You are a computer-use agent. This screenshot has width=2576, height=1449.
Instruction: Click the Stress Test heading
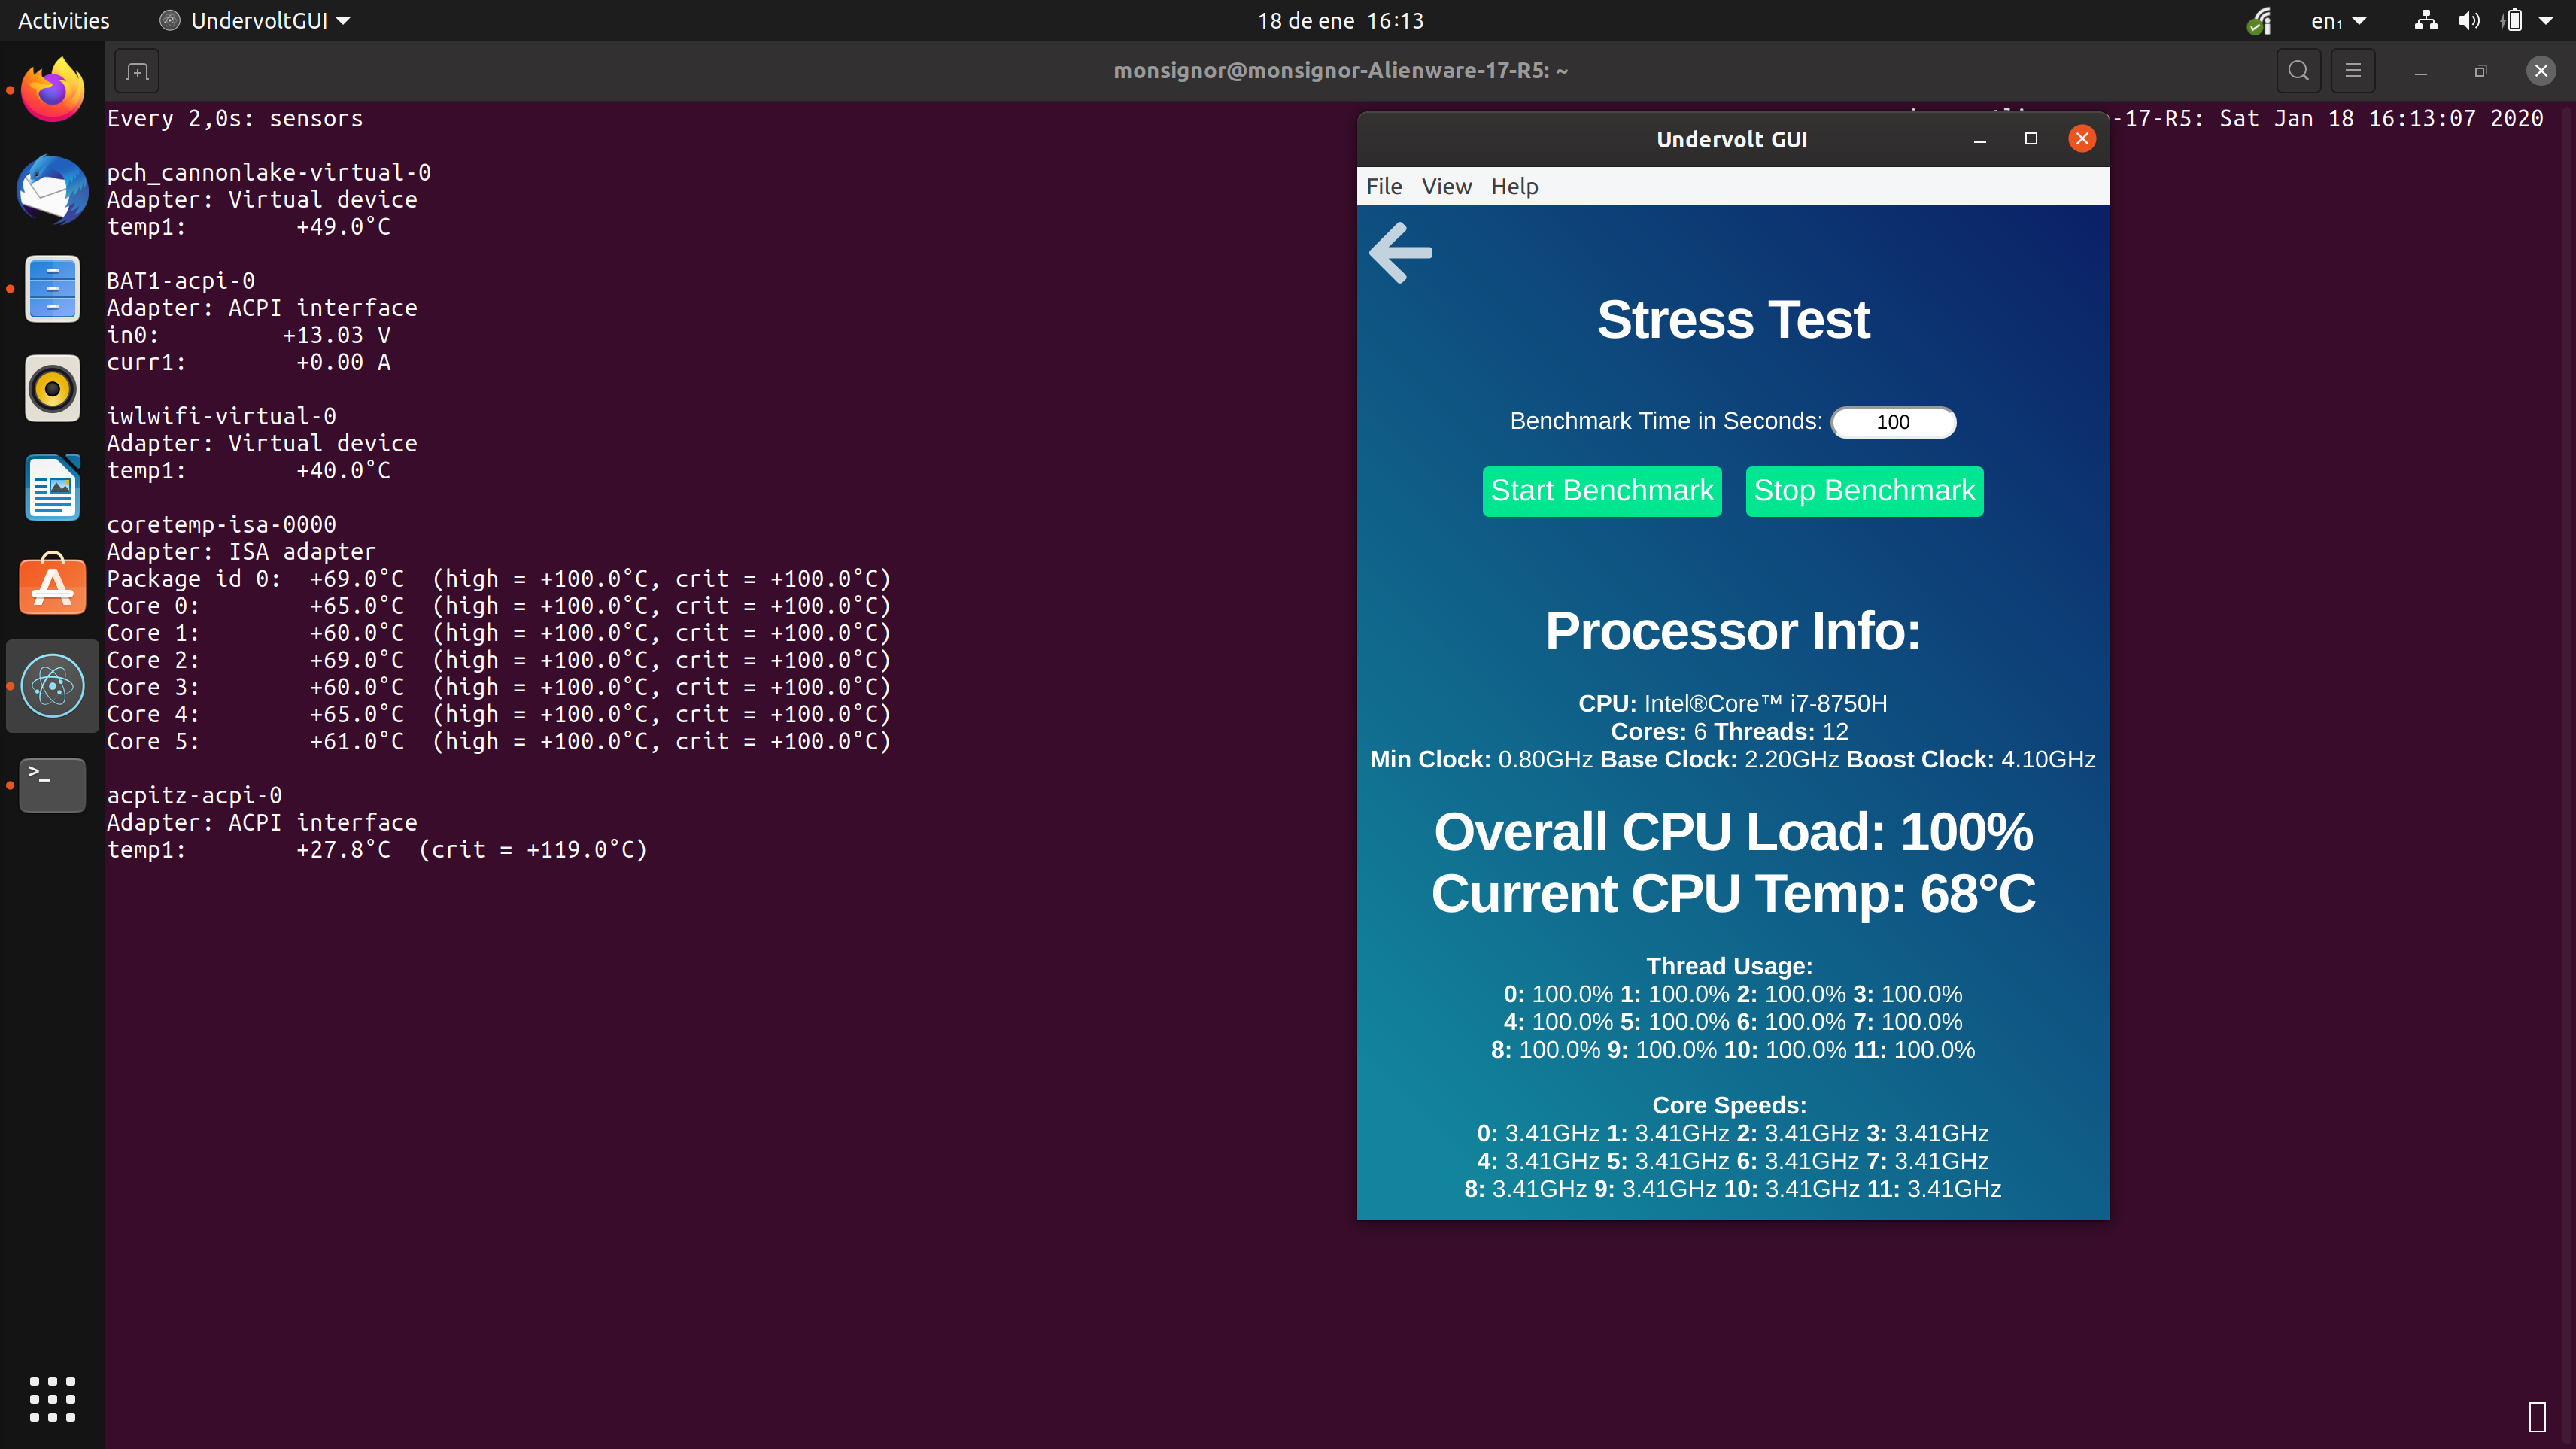[x=1733, y=320]
